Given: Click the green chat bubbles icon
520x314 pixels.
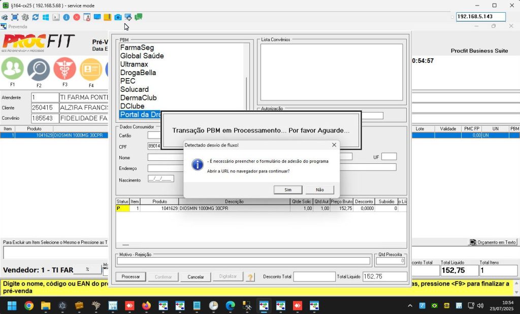Looking at the screenshot, I should [x=139, y=17].
